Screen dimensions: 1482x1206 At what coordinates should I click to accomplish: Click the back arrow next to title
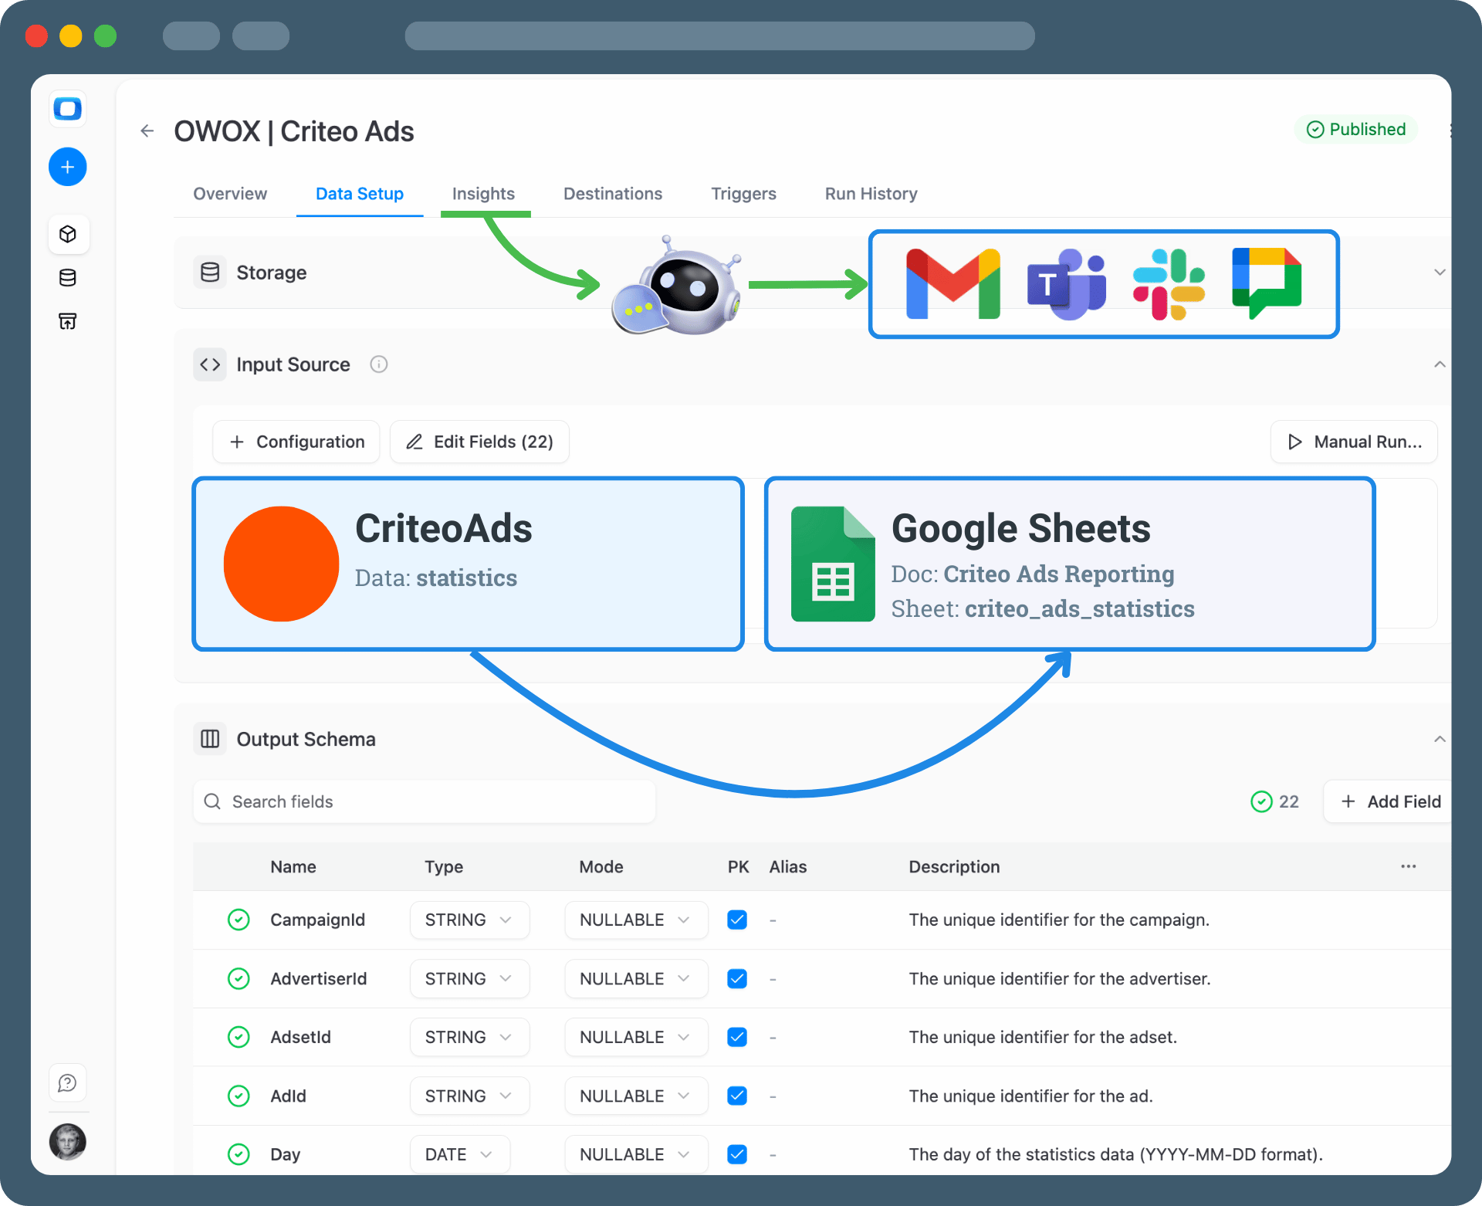tap(147, 131)
